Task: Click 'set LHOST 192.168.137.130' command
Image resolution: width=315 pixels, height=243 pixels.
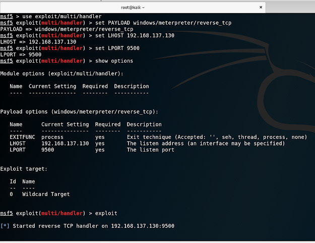Action: coord(135,35)
